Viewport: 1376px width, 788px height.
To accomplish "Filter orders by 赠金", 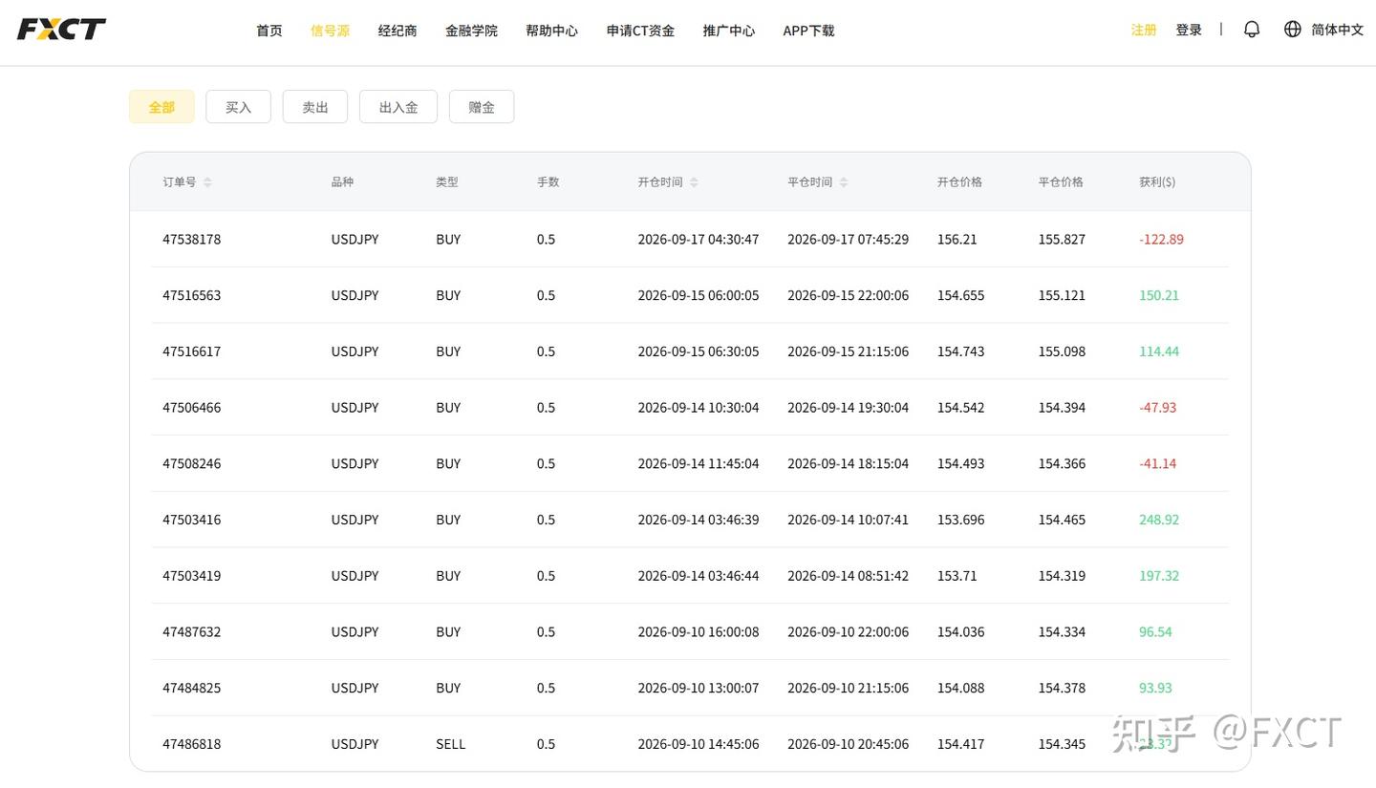I will 482,107.
